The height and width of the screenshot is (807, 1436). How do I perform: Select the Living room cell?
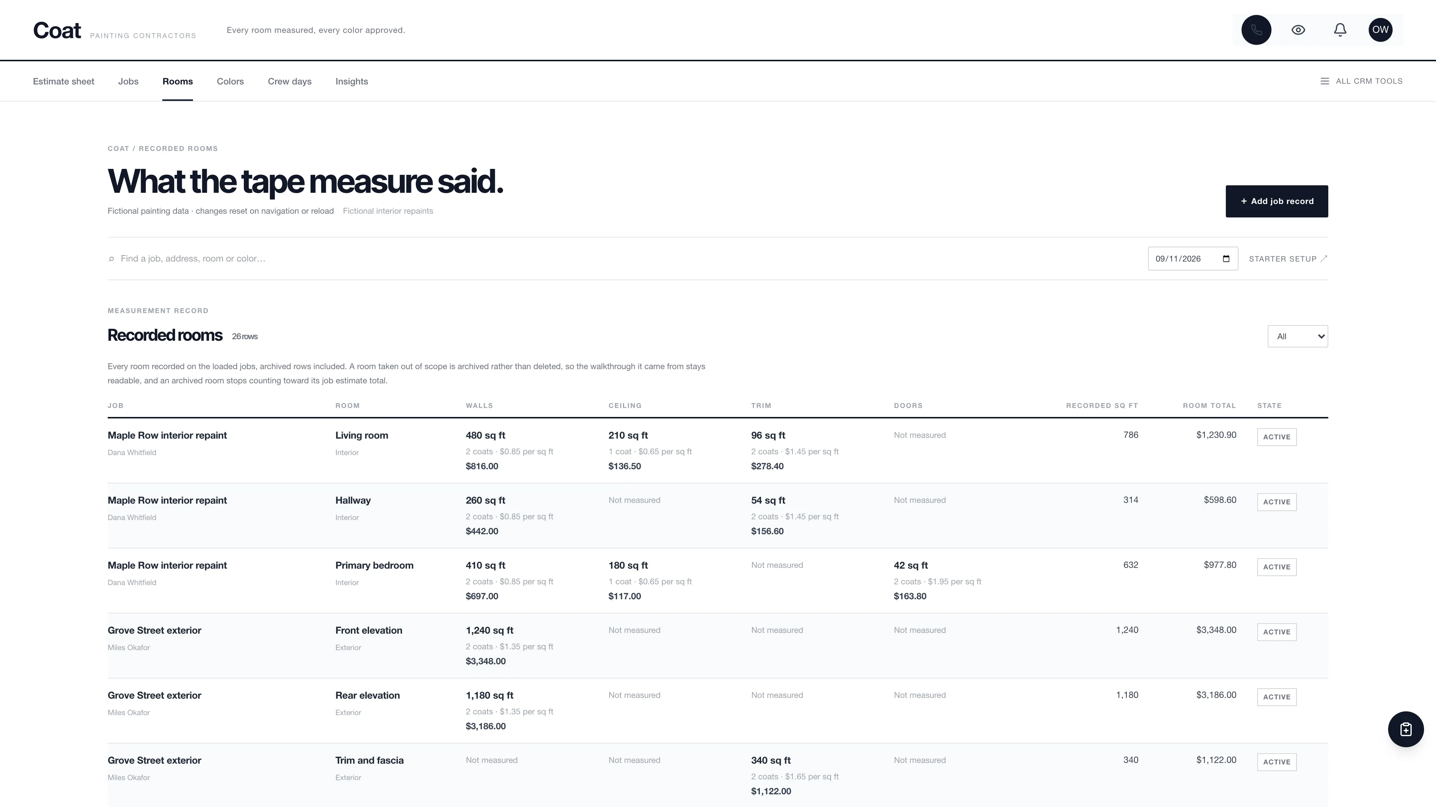362,436
